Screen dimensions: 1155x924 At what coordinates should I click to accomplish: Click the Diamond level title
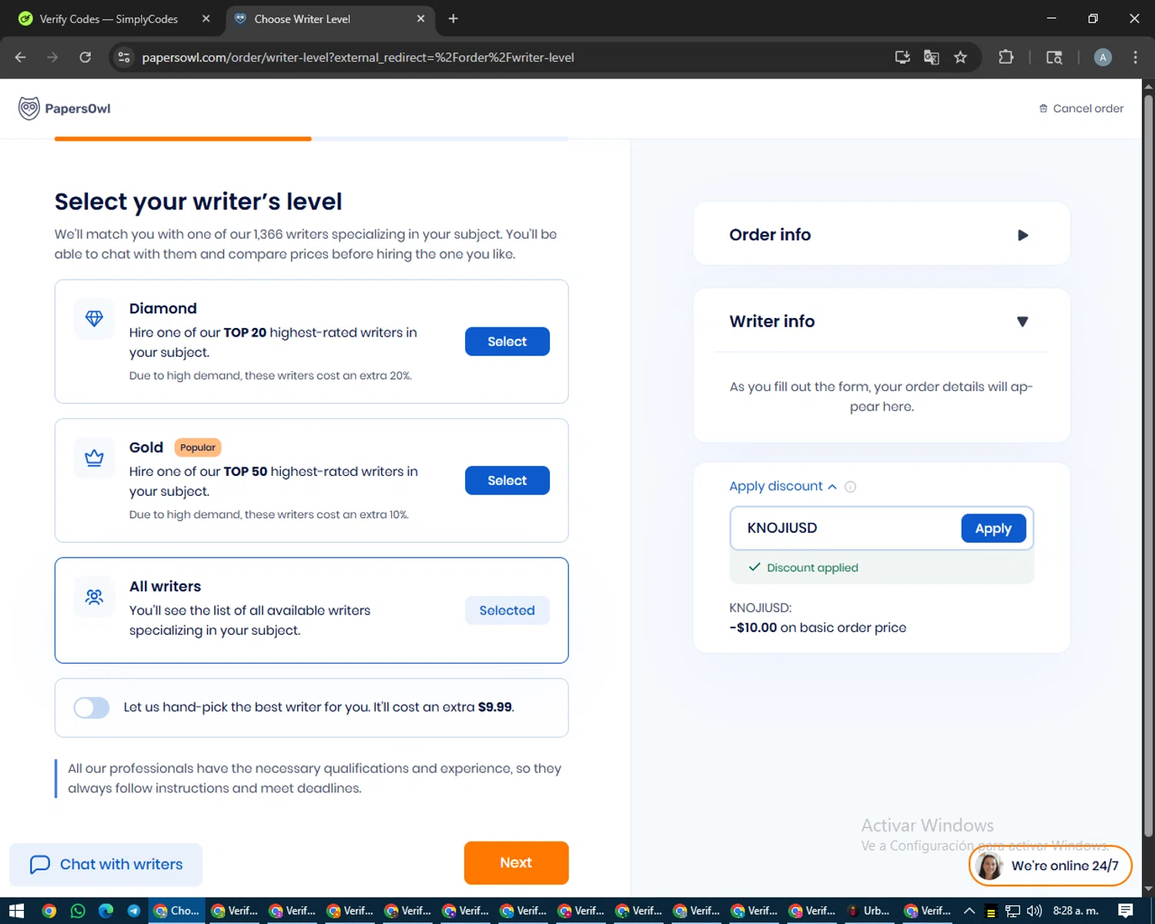tap(163, 309)
